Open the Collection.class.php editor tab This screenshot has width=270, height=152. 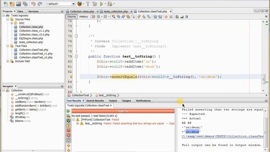click(x=82, y=11)
